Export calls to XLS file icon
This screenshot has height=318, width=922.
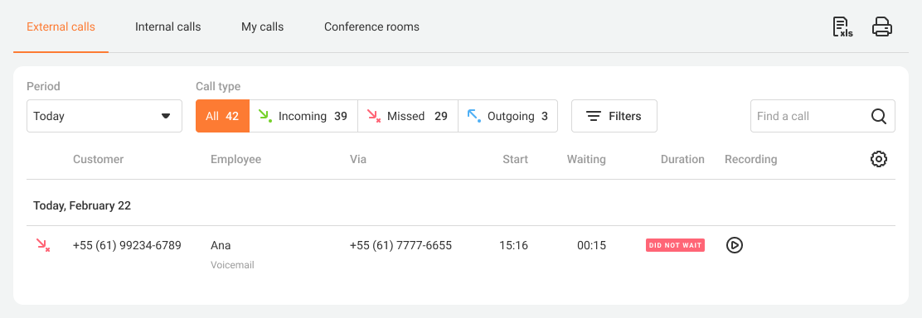[842, 27]
